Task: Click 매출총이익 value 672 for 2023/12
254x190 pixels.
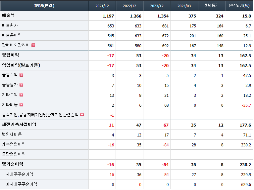Action: point(165,36)
